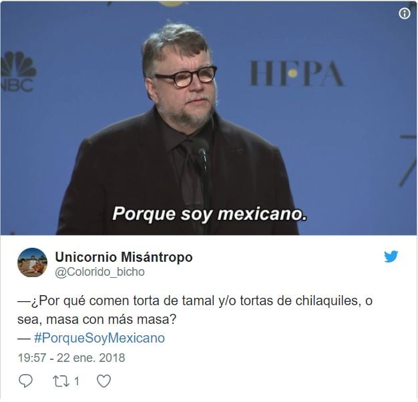View the retweet count of 1
The image size is (418, 402).
(x=77, y=381)
